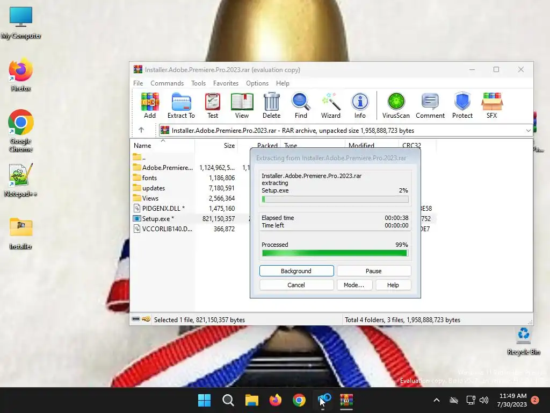Click the Extract To toolbar icon

[181, 105]
